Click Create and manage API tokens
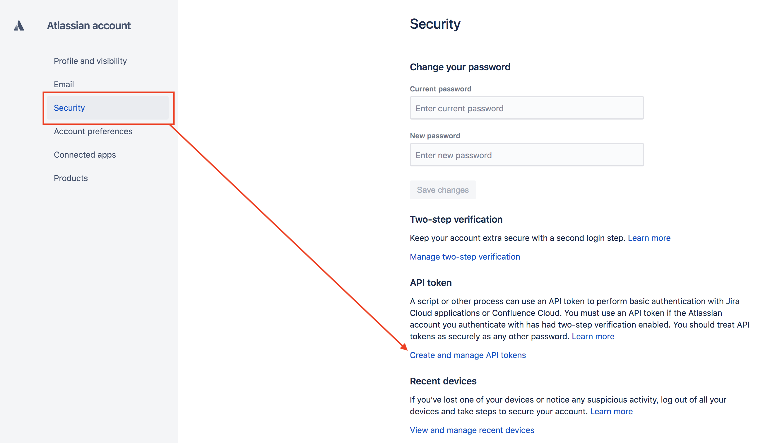The width and height of the screenshot is (770, 443). 468,355
